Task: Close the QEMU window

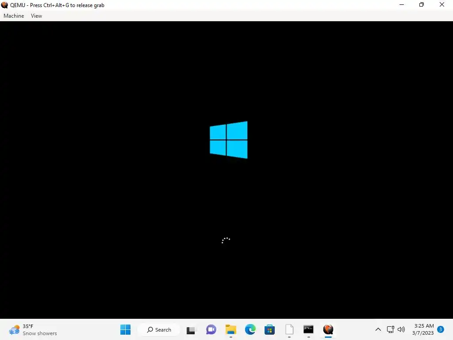Action: point(442,5)
